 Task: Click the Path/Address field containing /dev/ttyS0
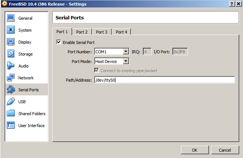point(164,80)
